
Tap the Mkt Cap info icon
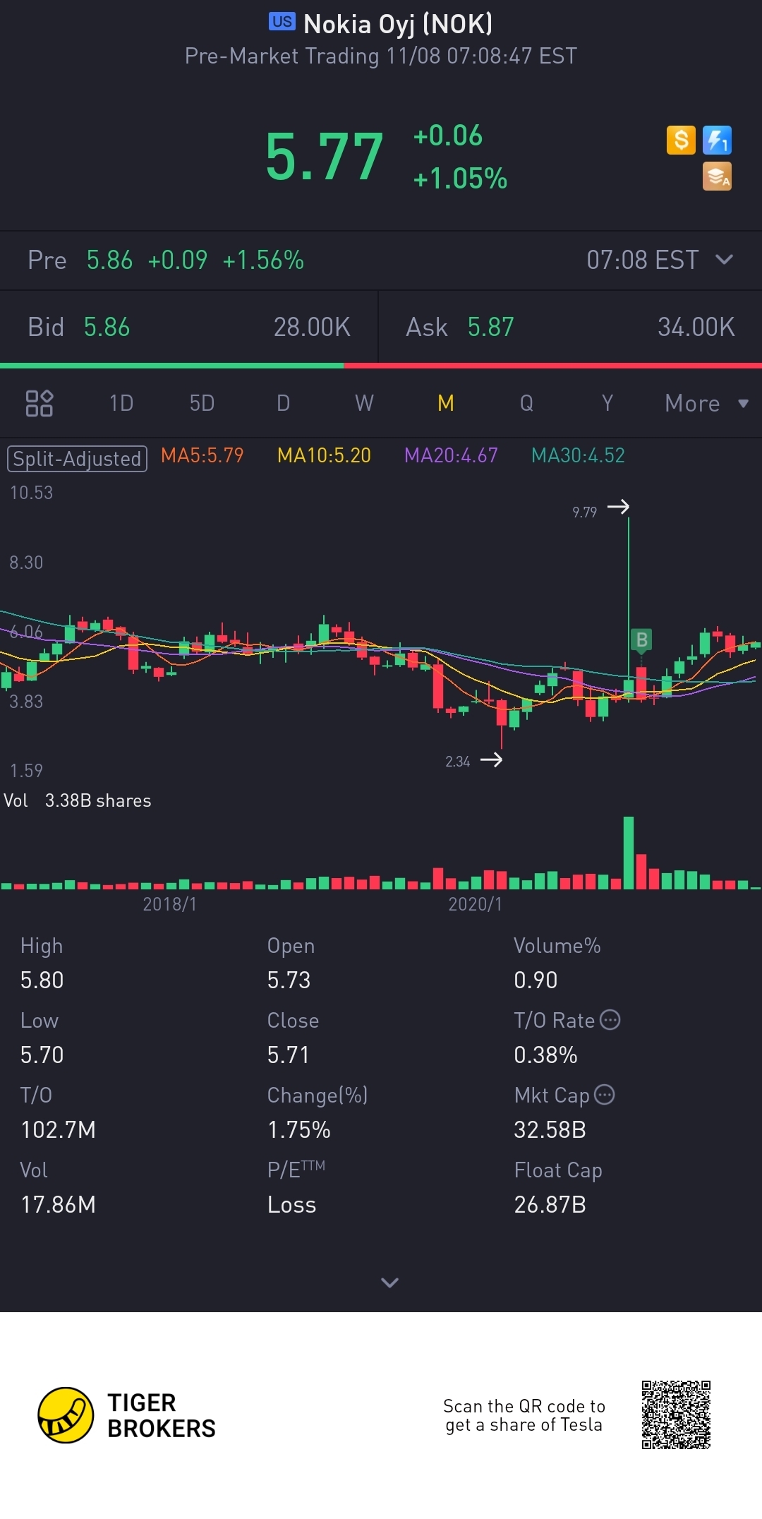605,1095
